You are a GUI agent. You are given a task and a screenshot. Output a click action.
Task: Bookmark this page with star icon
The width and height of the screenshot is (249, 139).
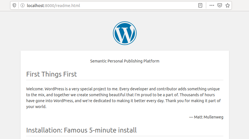coord(228,5)
